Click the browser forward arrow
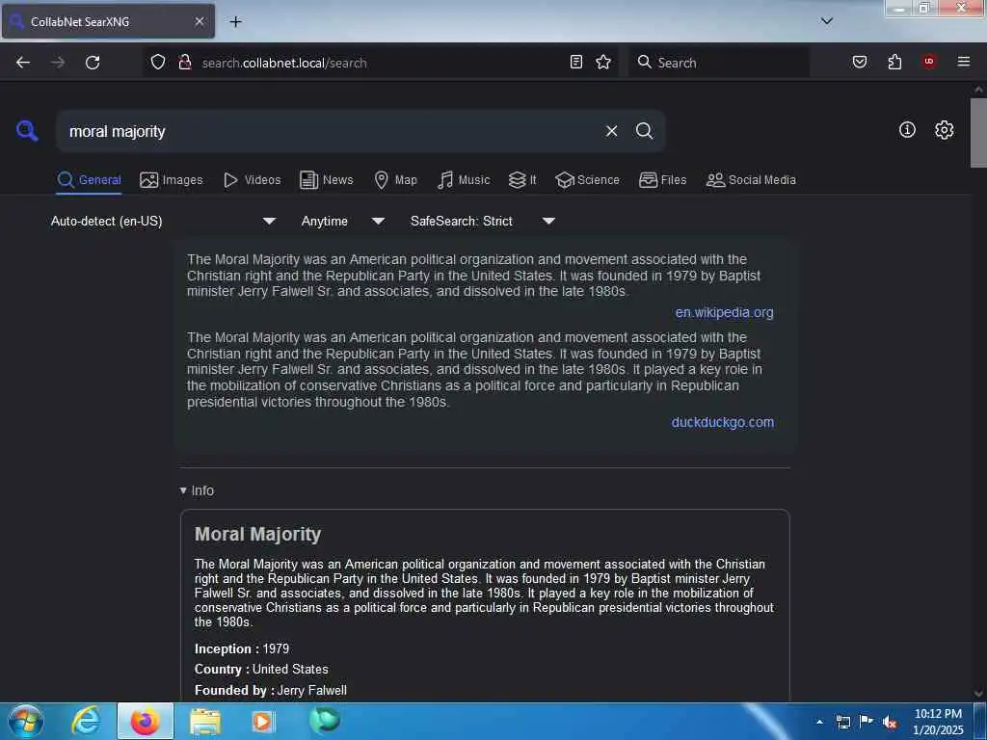 point(58,63)
